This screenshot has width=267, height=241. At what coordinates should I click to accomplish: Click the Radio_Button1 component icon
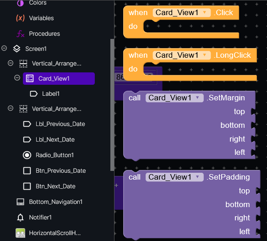[x=27, y=155]
